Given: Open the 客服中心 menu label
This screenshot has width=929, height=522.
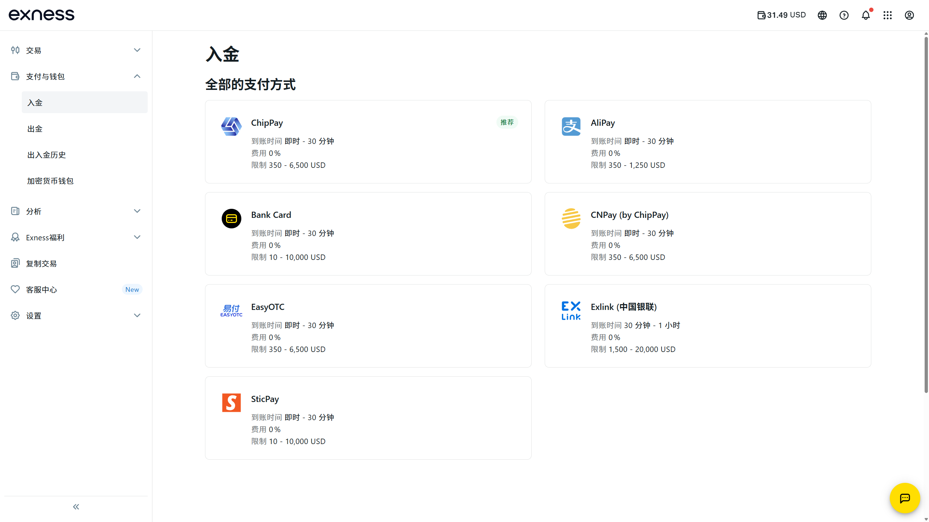Looking at the screenshot, I should [x=41, y=290].
